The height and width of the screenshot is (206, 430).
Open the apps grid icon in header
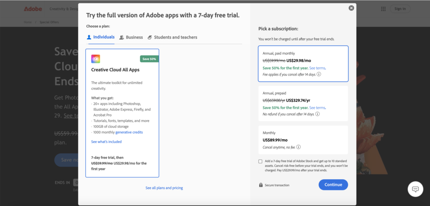tap(383, 9)
